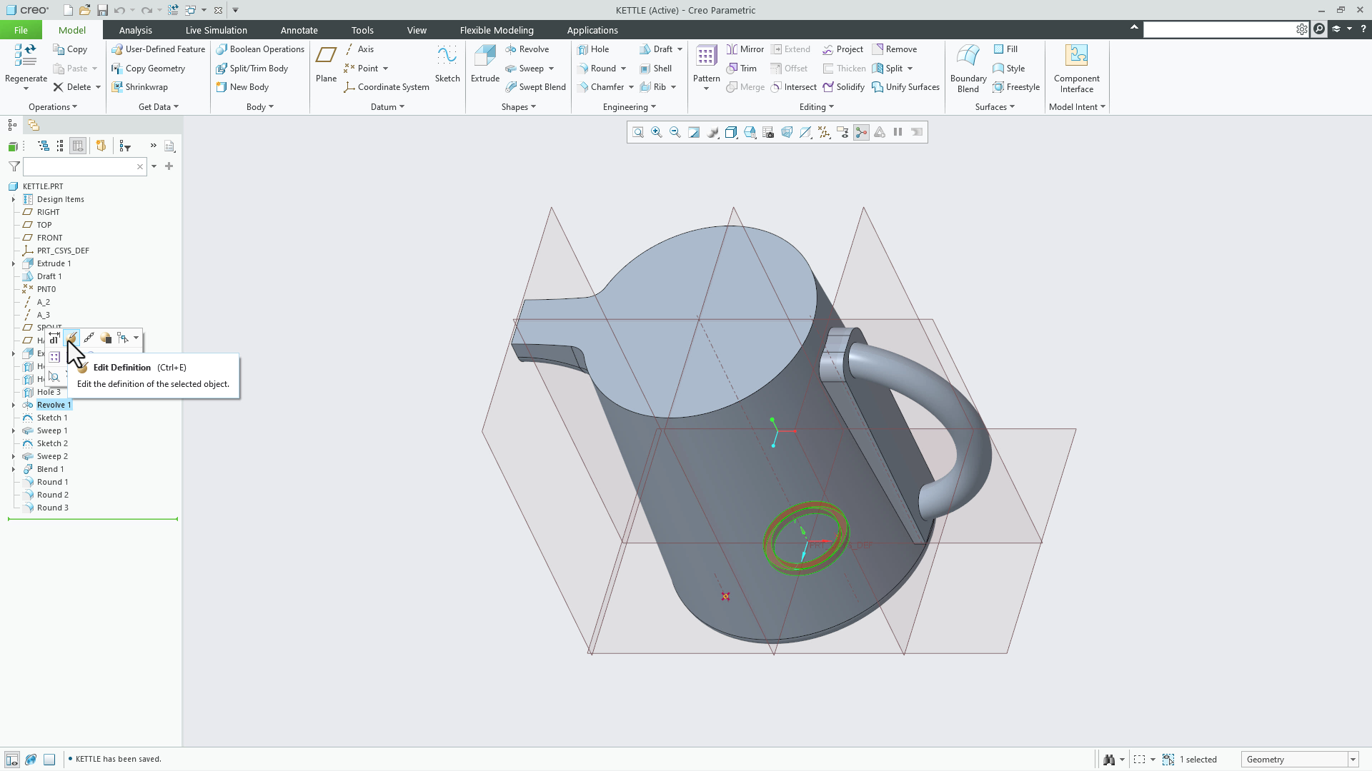The image size is (1372, 771).
Task: Open the Hole engineering tool
Action: click(593, 49)
